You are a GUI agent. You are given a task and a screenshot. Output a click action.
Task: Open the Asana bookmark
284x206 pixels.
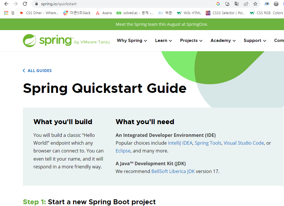(104, 13)
